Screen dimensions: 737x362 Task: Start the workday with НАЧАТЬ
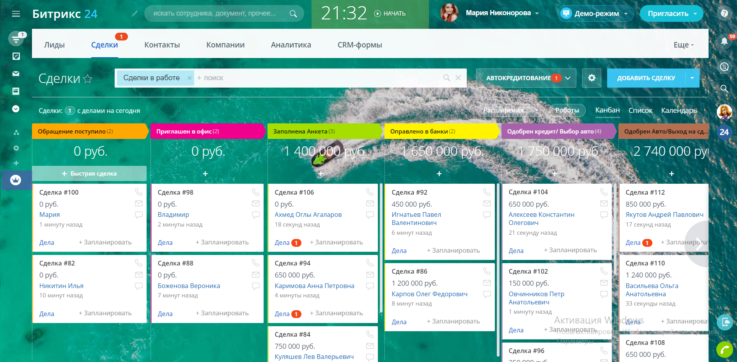[390, 14]
